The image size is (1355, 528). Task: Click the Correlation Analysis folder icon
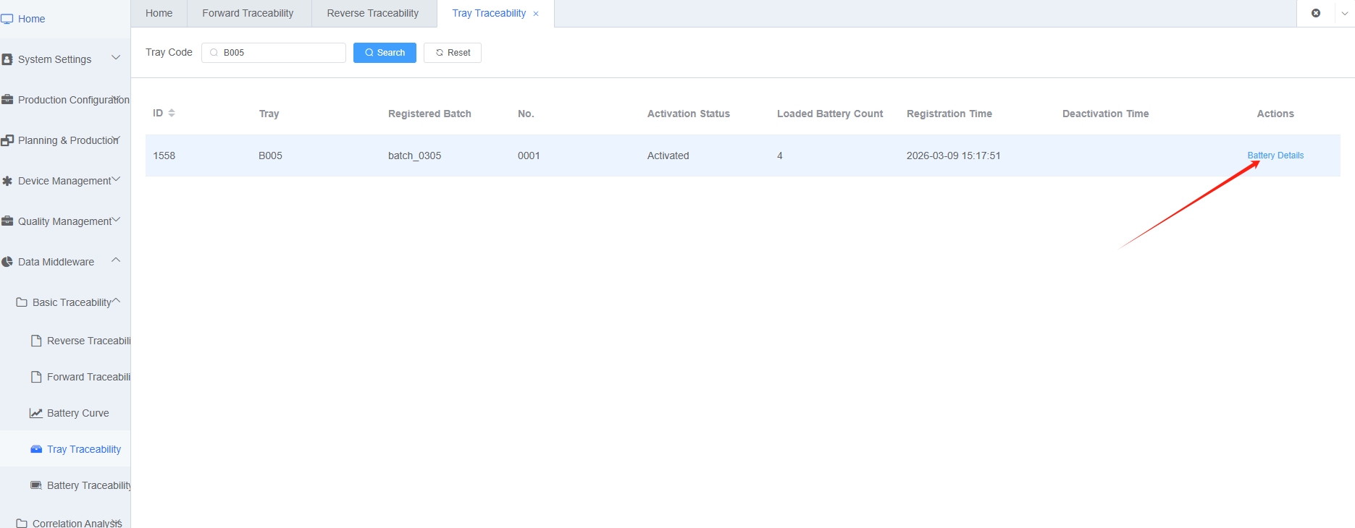click(x=22, y=523)
